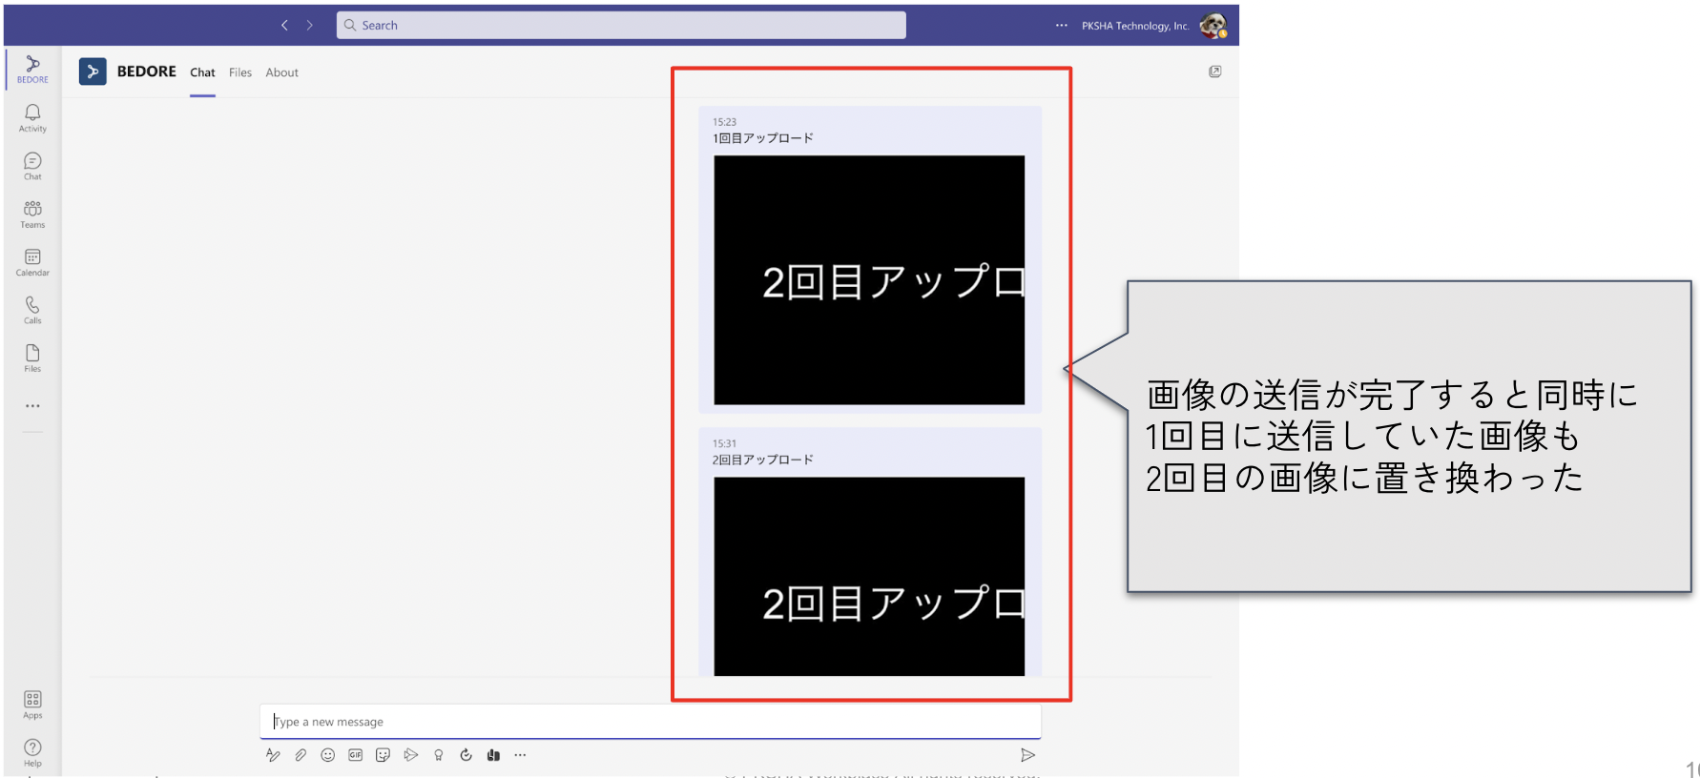The image size is (1700, 778).
Task: Open the Praise badge option
Action: (438, 755)
